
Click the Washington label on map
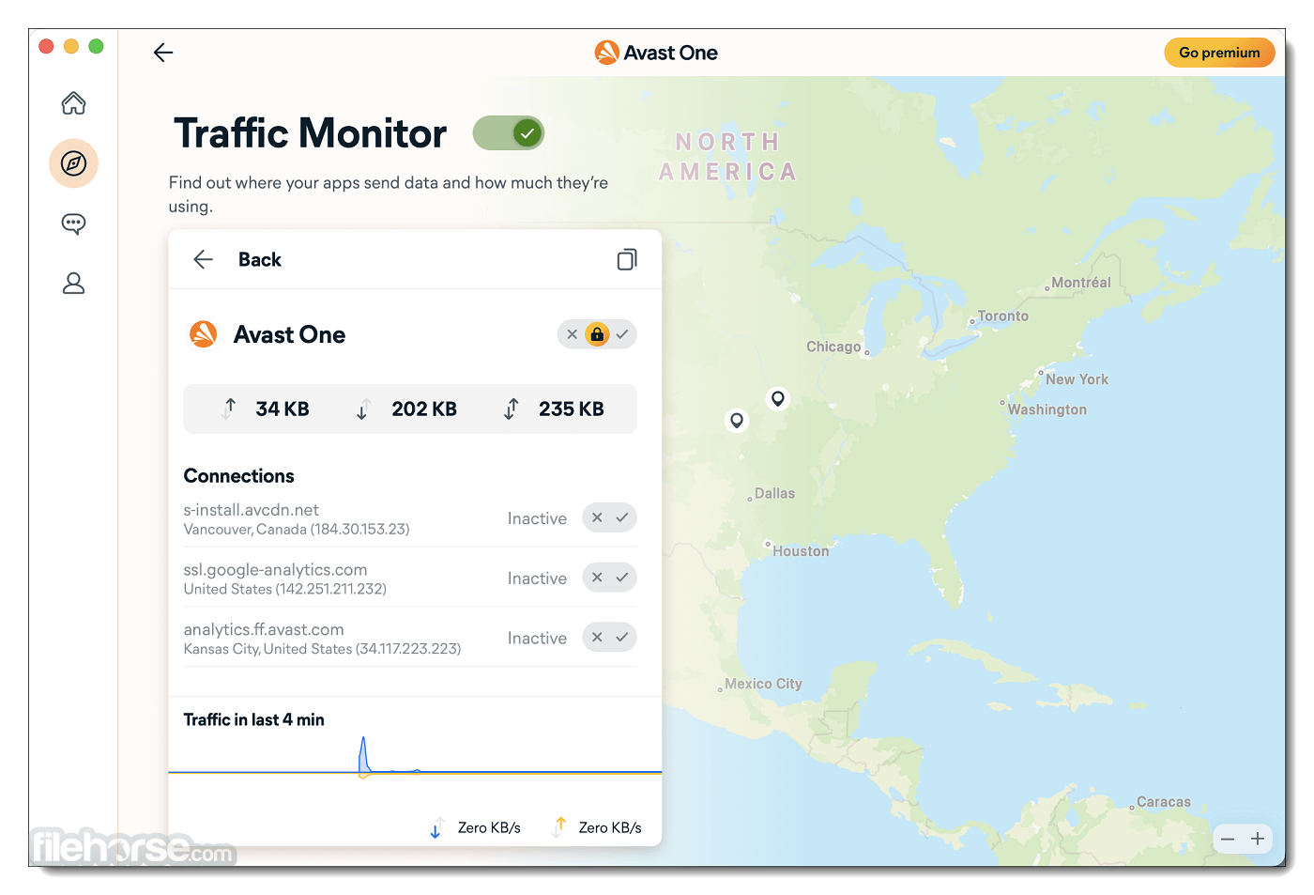point(1047,409)
